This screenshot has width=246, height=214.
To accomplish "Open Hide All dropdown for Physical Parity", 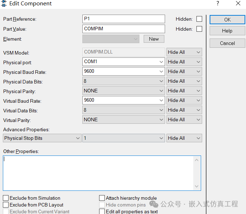I will [x=184, y=91].
